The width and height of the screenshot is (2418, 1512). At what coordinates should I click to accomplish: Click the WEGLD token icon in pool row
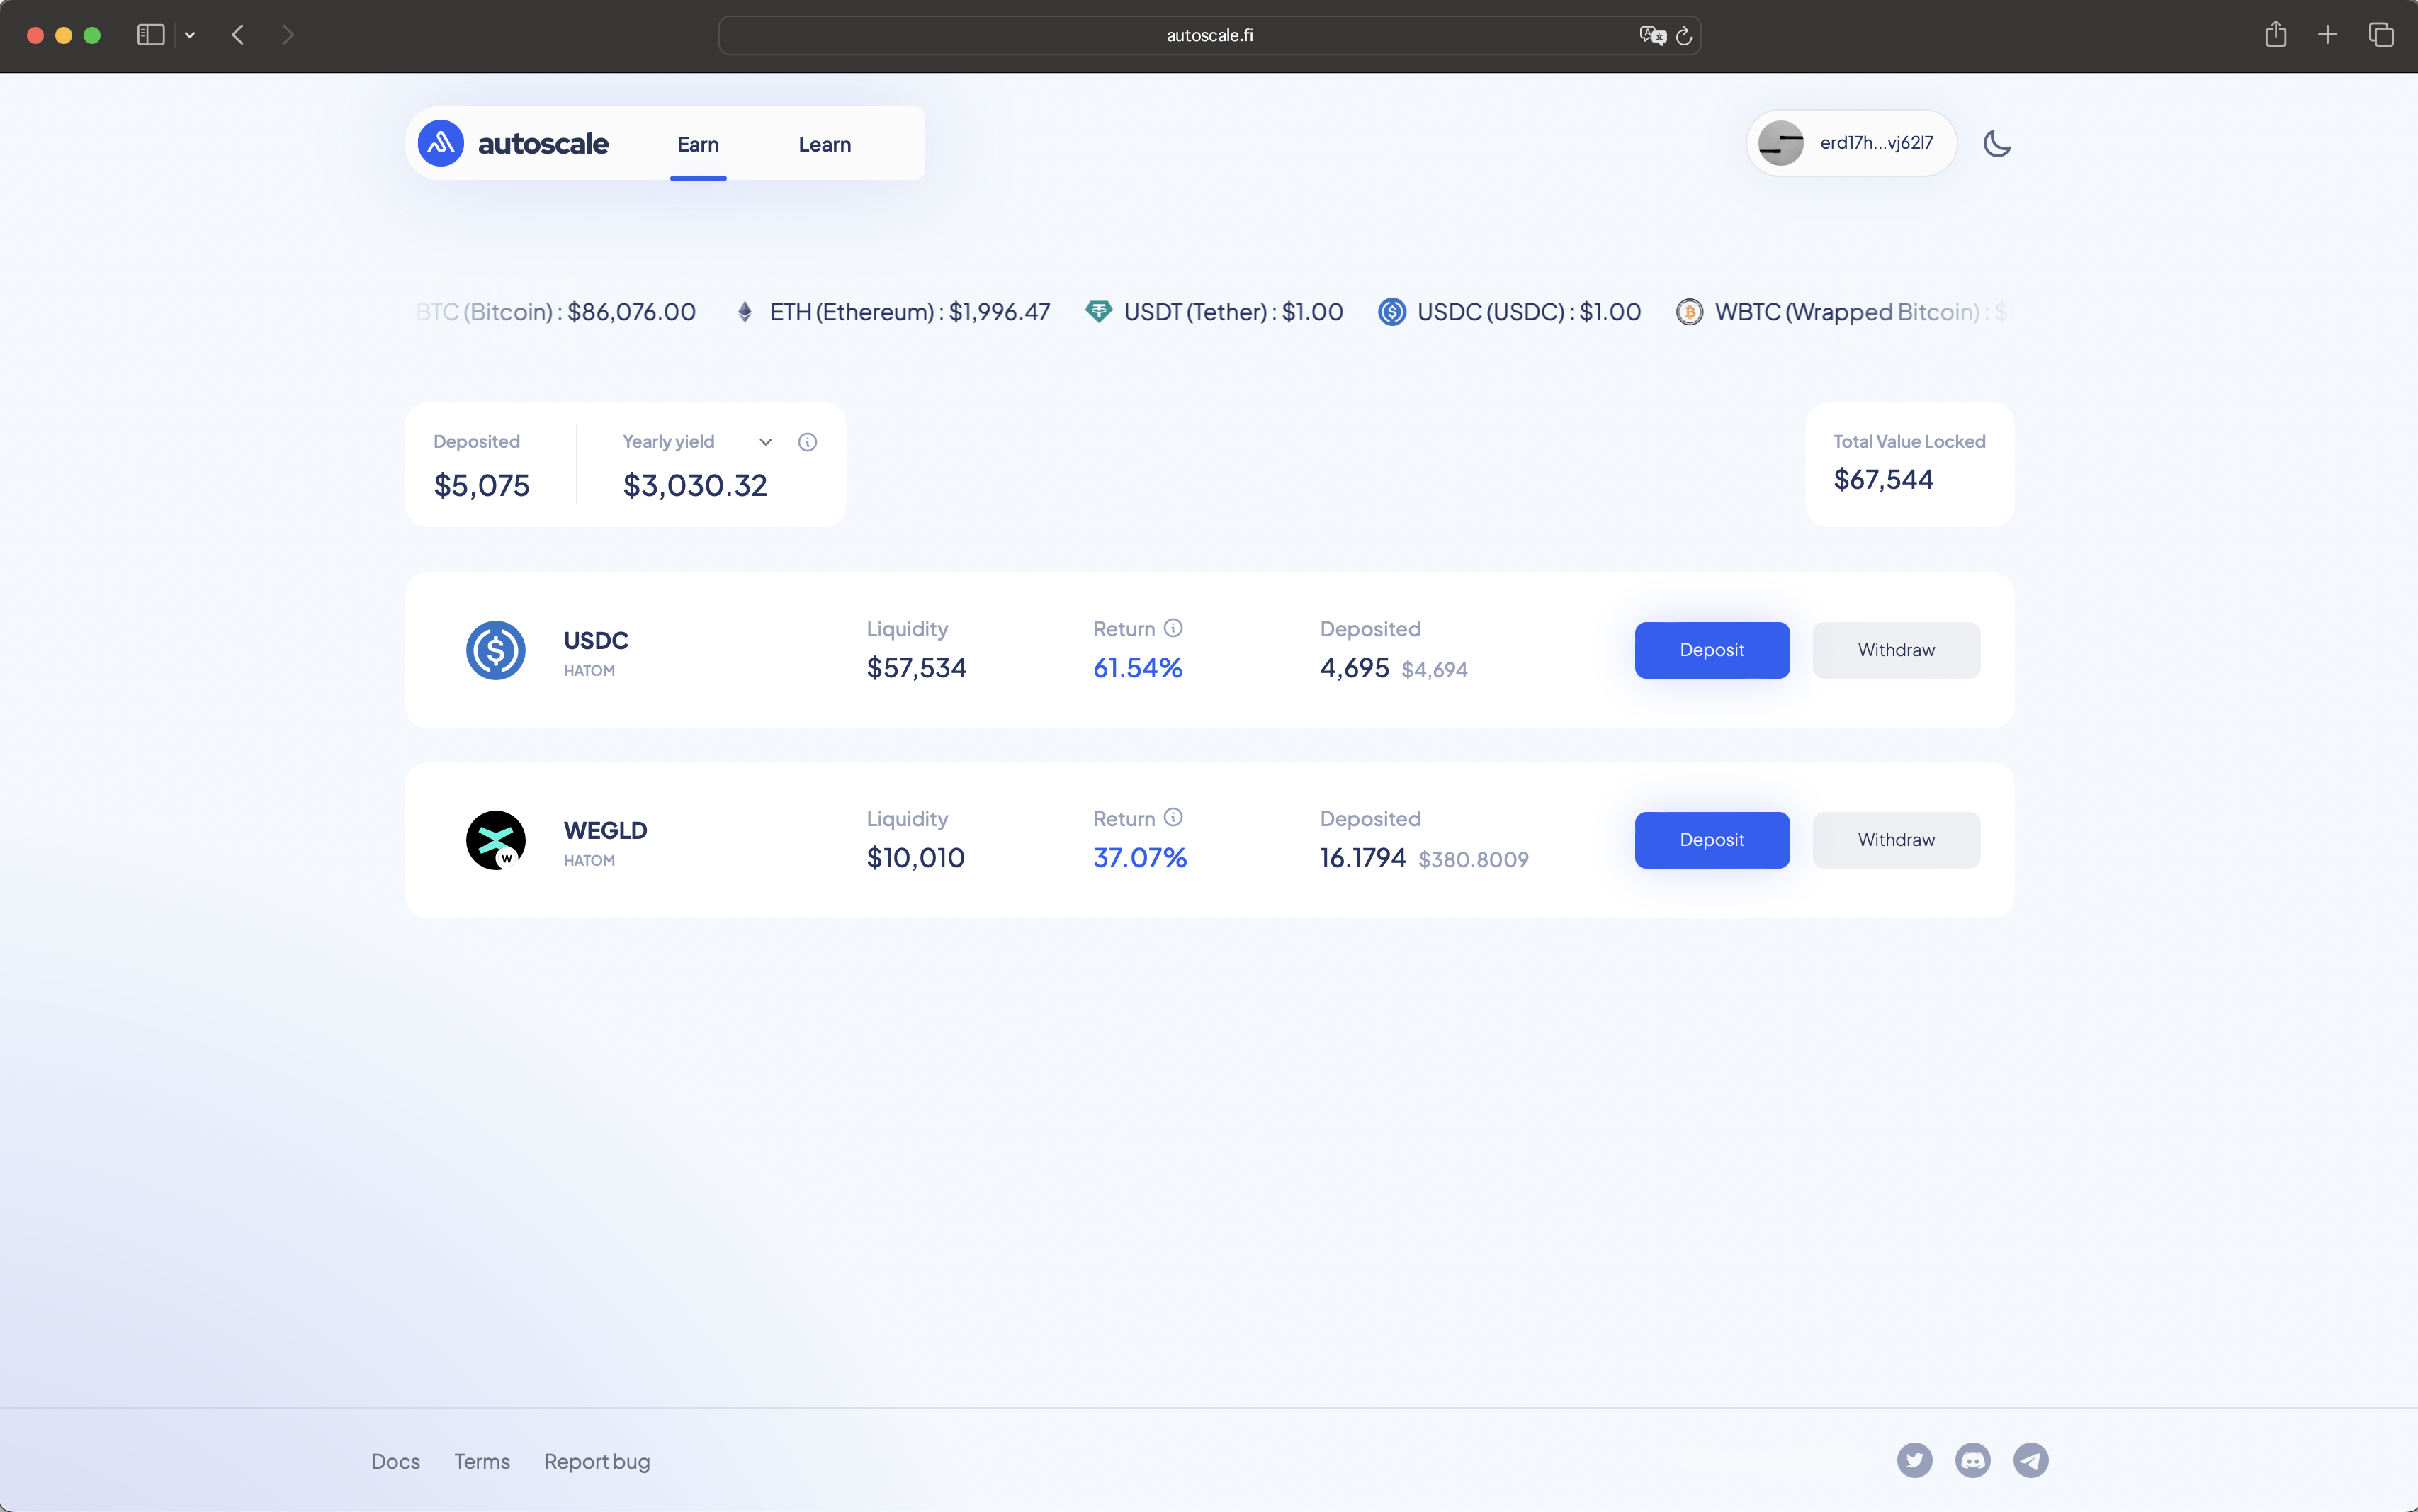click(496, 840)
